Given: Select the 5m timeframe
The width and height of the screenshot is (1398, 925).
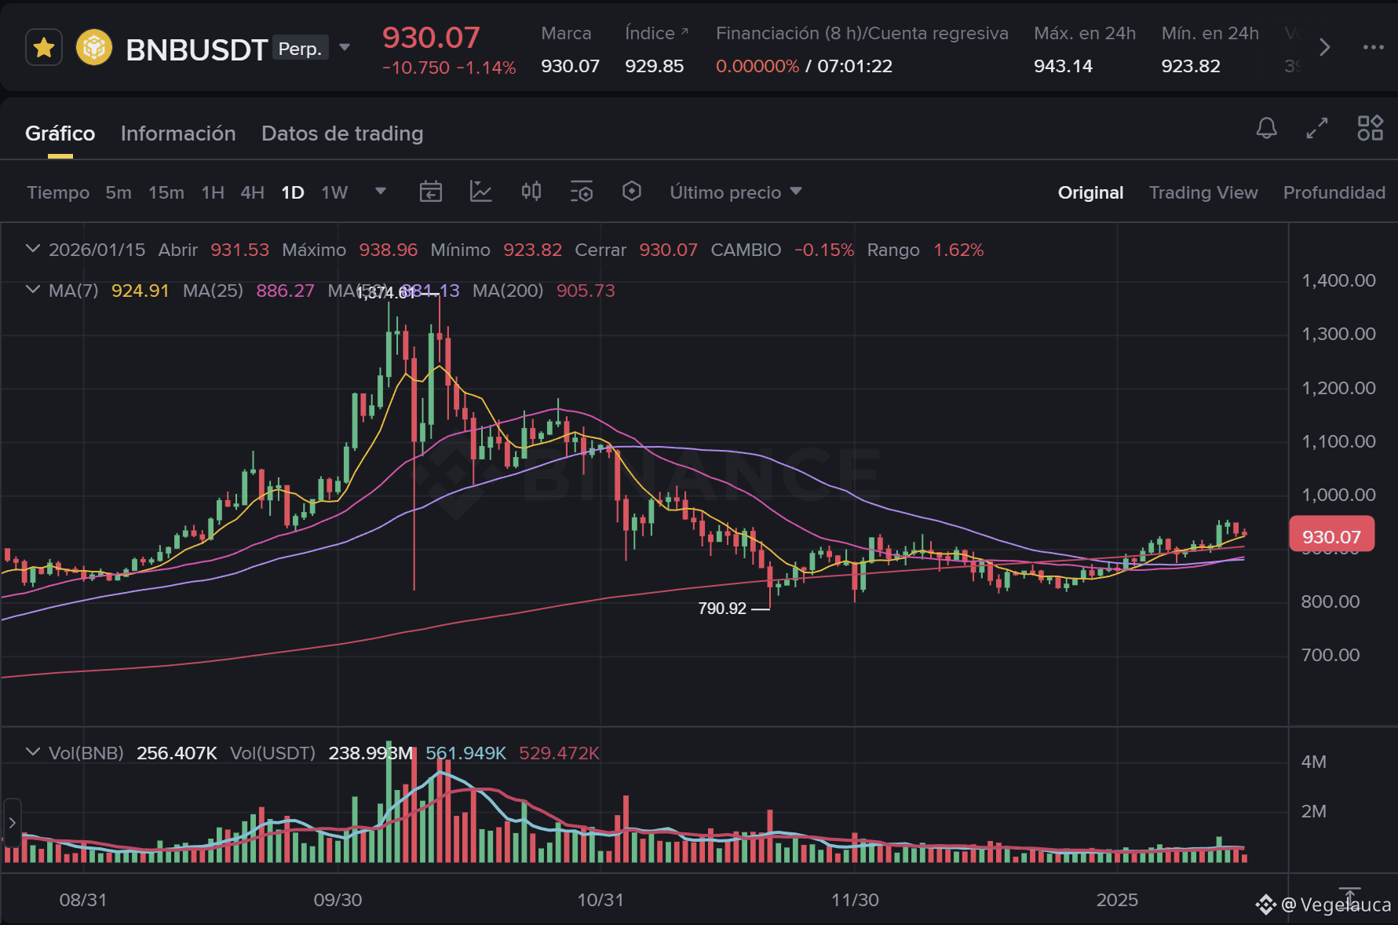Looking at the screenshot, I should click(x=119, y=192).
